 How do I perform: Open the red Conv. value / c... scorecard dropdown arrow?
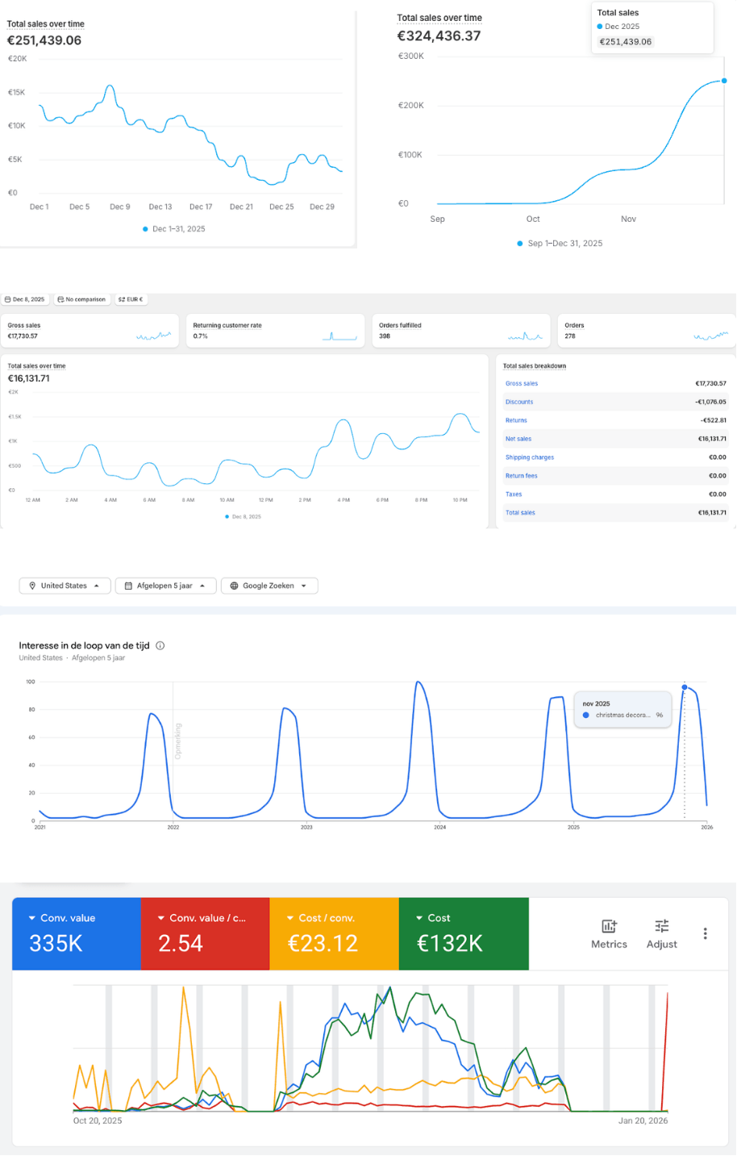coord(161,918)
